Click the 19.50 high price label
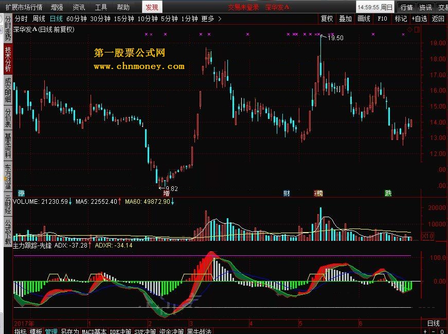Screen dimensions: 448x334 pyautogui.click(x=335, y=38)
